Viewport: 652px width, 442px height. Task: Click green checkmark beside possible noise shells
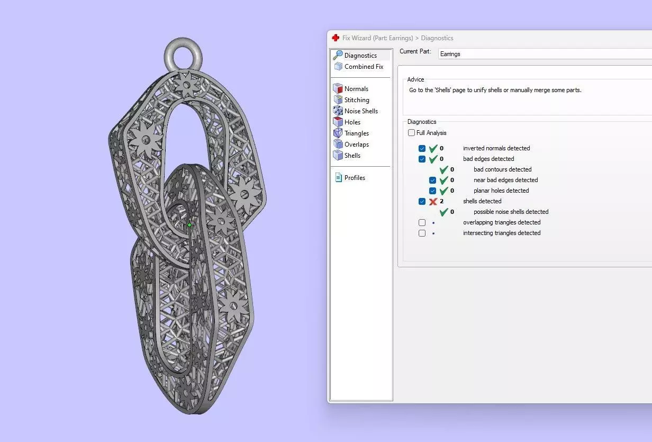coord(443,212)
